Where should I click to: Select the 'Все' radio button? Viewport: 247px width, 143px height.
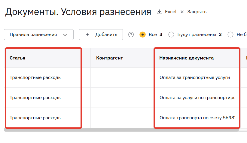[x=143, y=35]
